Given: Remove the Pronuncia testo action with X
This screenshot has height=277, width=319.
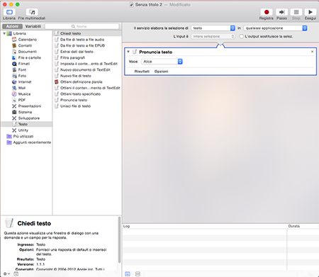Looking at the screenshot, I should pyautogui.click(x=312, y=52).
